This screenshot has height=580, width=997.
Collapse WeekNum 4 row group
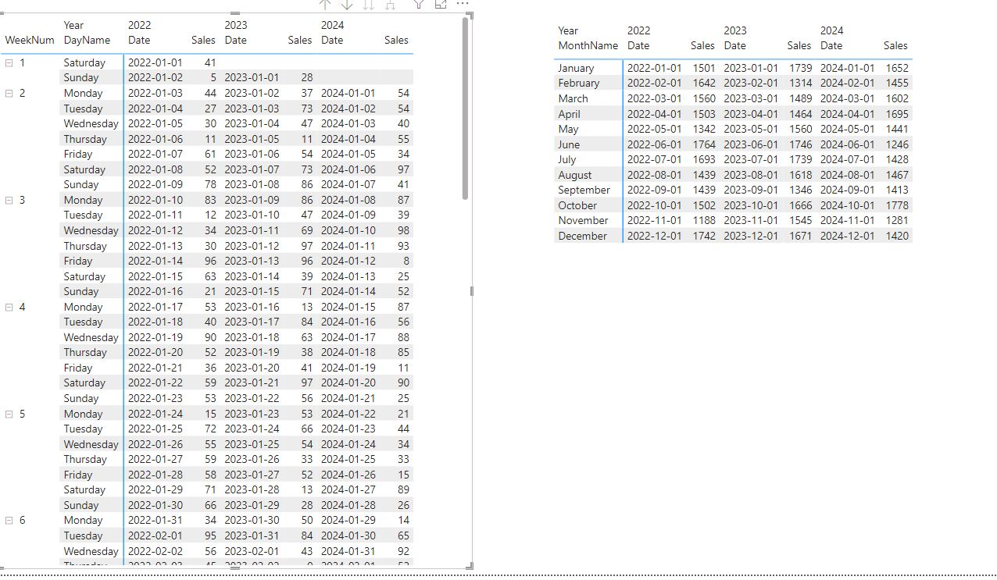pyautogui.click(x=9, y=307)
